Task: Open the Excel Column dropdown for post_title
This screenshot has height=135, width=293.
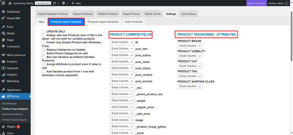Action: [x=122, y=49]
